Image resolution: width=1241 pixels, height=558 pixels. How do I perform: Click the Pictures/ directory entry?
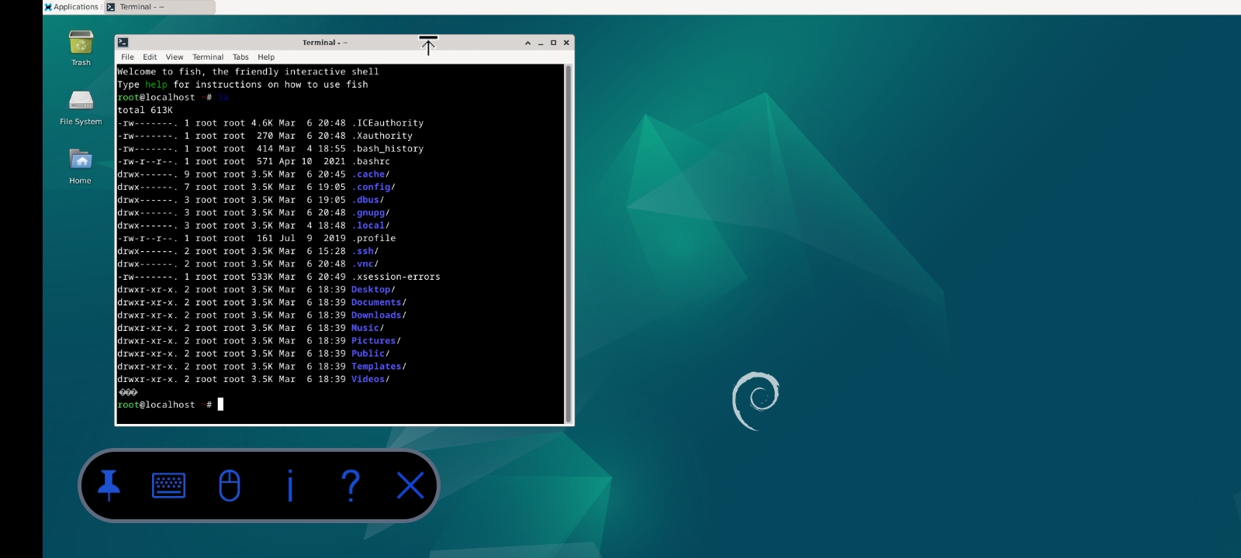click(376, 340)
